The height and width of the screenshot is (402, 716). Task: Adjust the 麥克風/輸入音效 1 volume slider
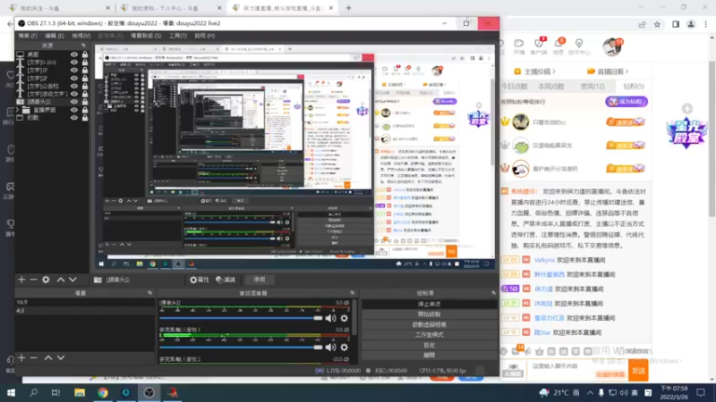[241, 348]
